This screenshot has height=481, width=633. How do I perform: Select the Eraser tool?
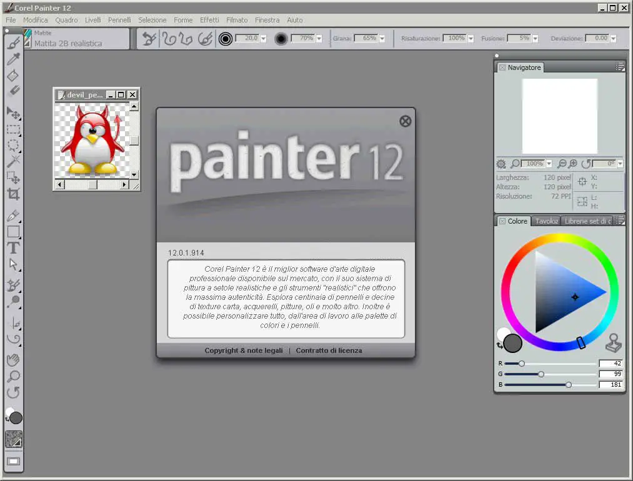[13, 91]
